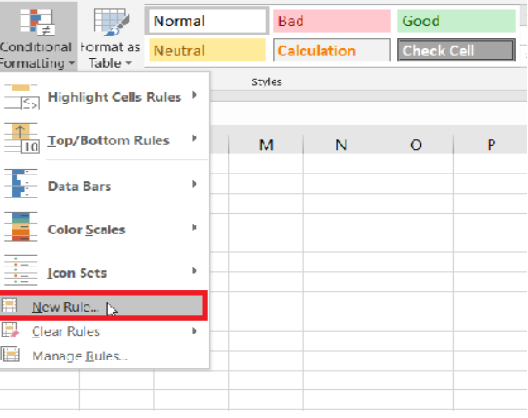Choose the Data Bars icon
528x418 pixels.
coord(21,184)
